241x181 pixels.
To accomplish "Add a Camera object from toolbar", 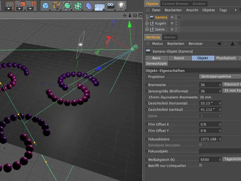I will click(111, 6).
